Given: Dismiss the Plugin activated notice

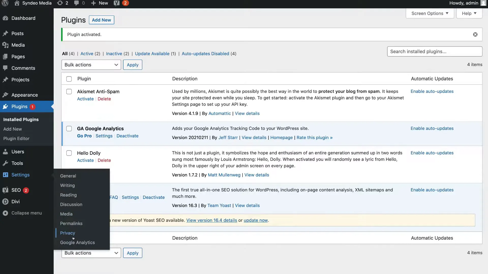Looking at the screenshot, I should point(475,35).
